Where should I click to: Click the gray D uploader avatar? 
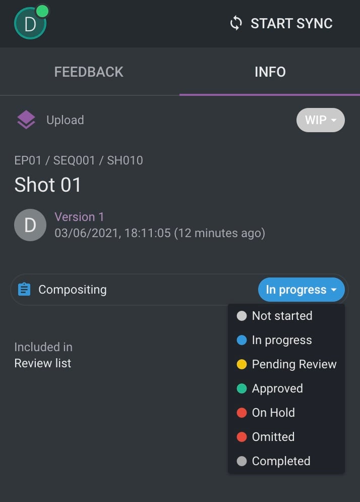coord(30,225)
